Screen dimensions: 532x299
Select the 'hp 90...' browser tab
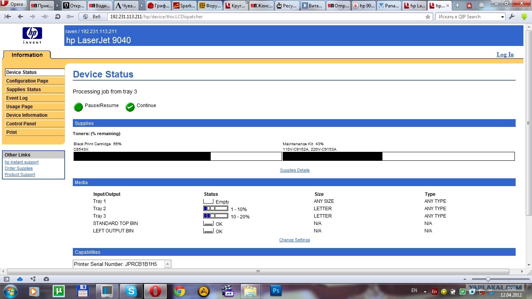[x=364, y=5]
